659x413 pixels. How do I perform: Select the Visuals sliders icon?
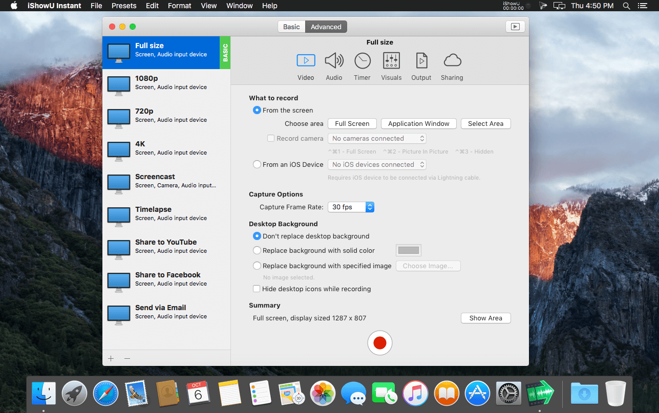pyautogui.click(x=391, y=61)
